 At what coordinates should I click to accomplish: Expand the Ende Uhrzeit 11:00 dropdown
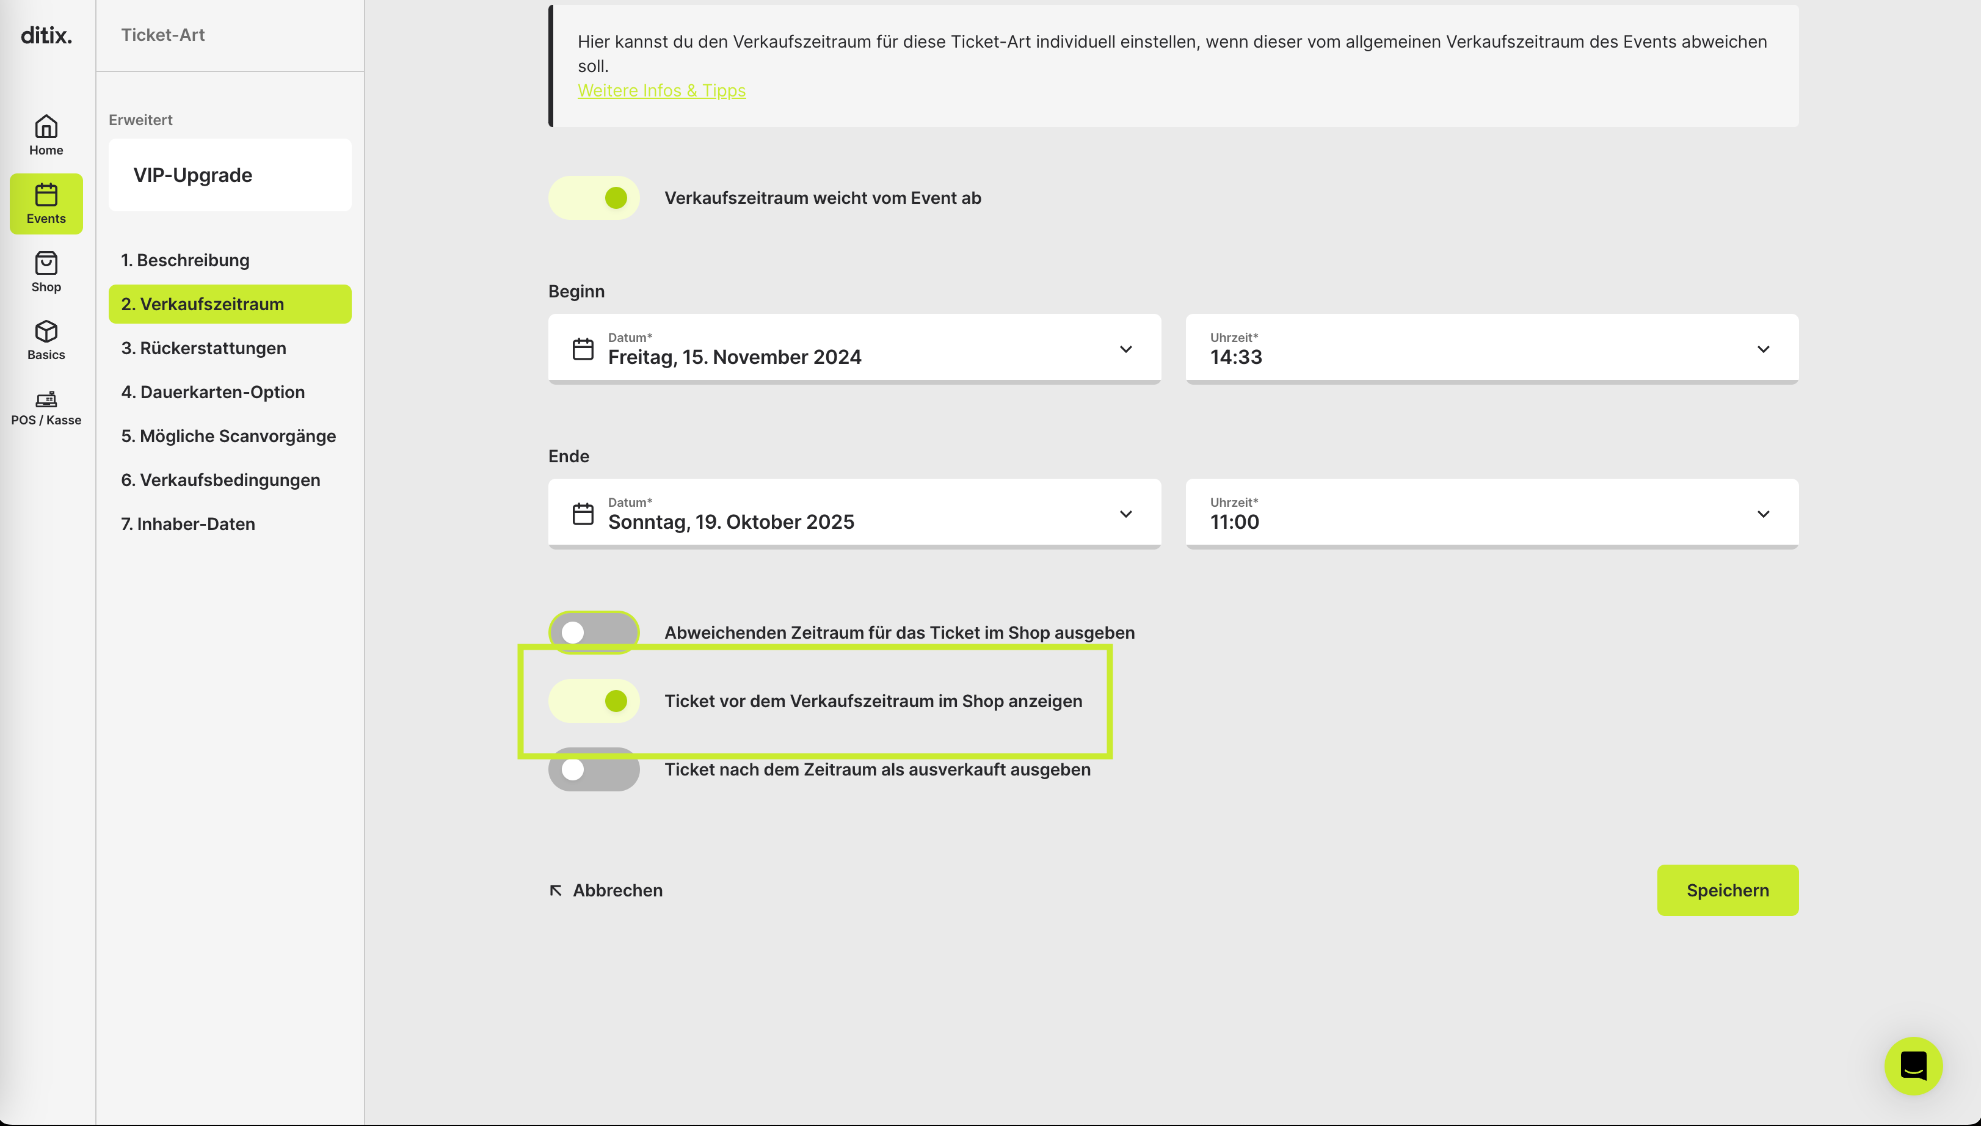pos(1491,514)
